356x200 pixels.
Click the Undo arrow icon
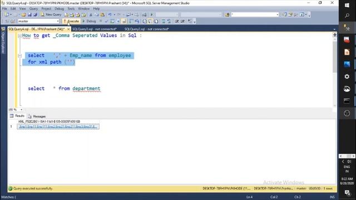point(110,15)
